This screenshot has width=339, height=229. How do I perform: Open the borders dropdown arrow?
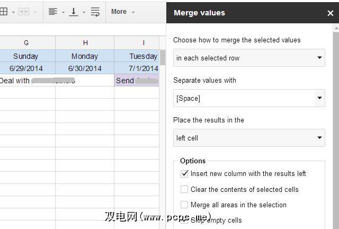pyautogui.click(x=13, y=12)
